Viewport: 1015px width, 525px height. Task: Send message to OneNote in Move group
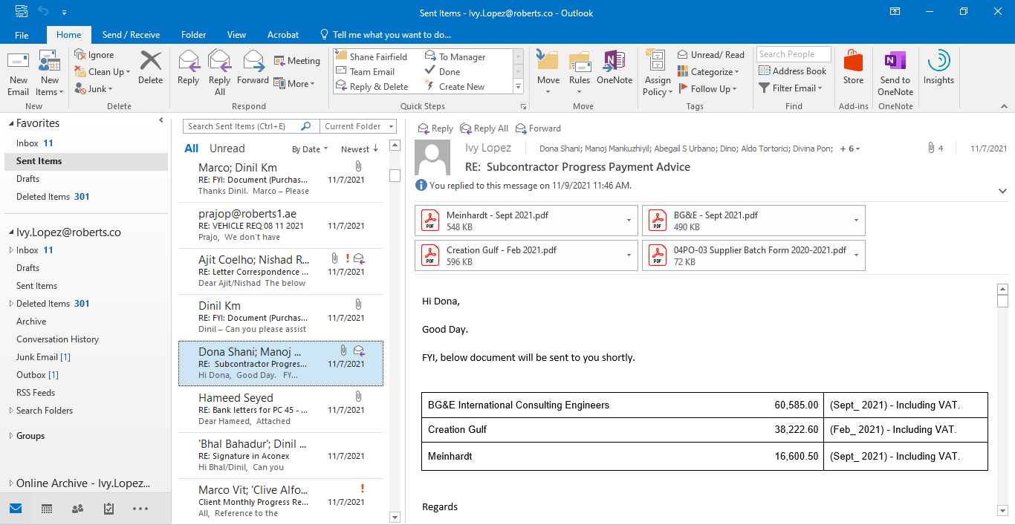(614, 68)
